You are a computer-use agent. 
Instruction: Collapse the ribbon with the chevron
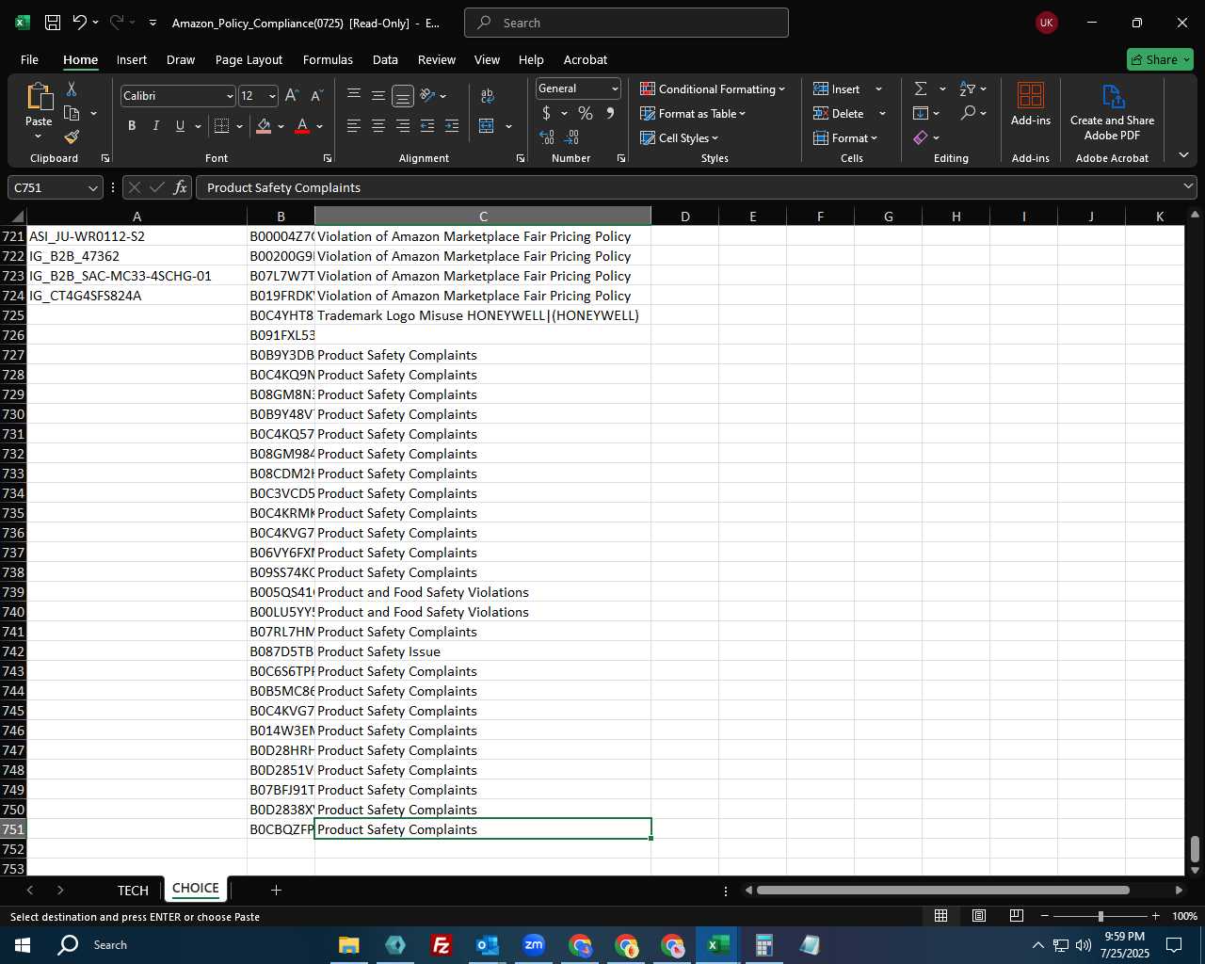(1183, 155)
